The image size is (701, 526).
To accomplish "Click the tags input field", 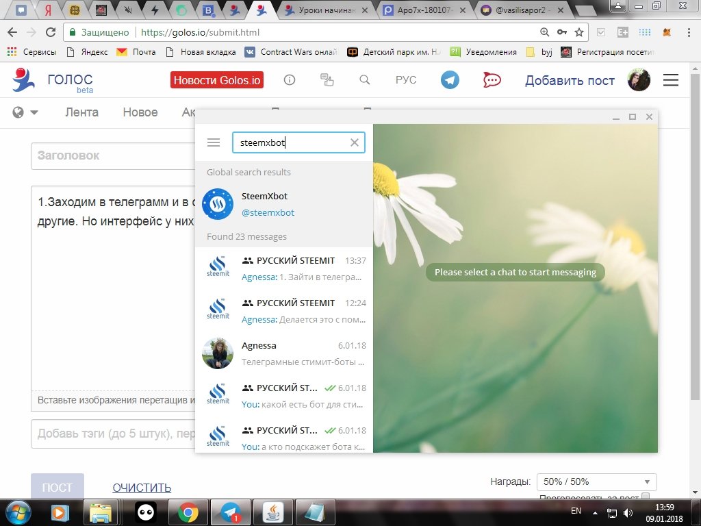I will [x=113, y=434].
